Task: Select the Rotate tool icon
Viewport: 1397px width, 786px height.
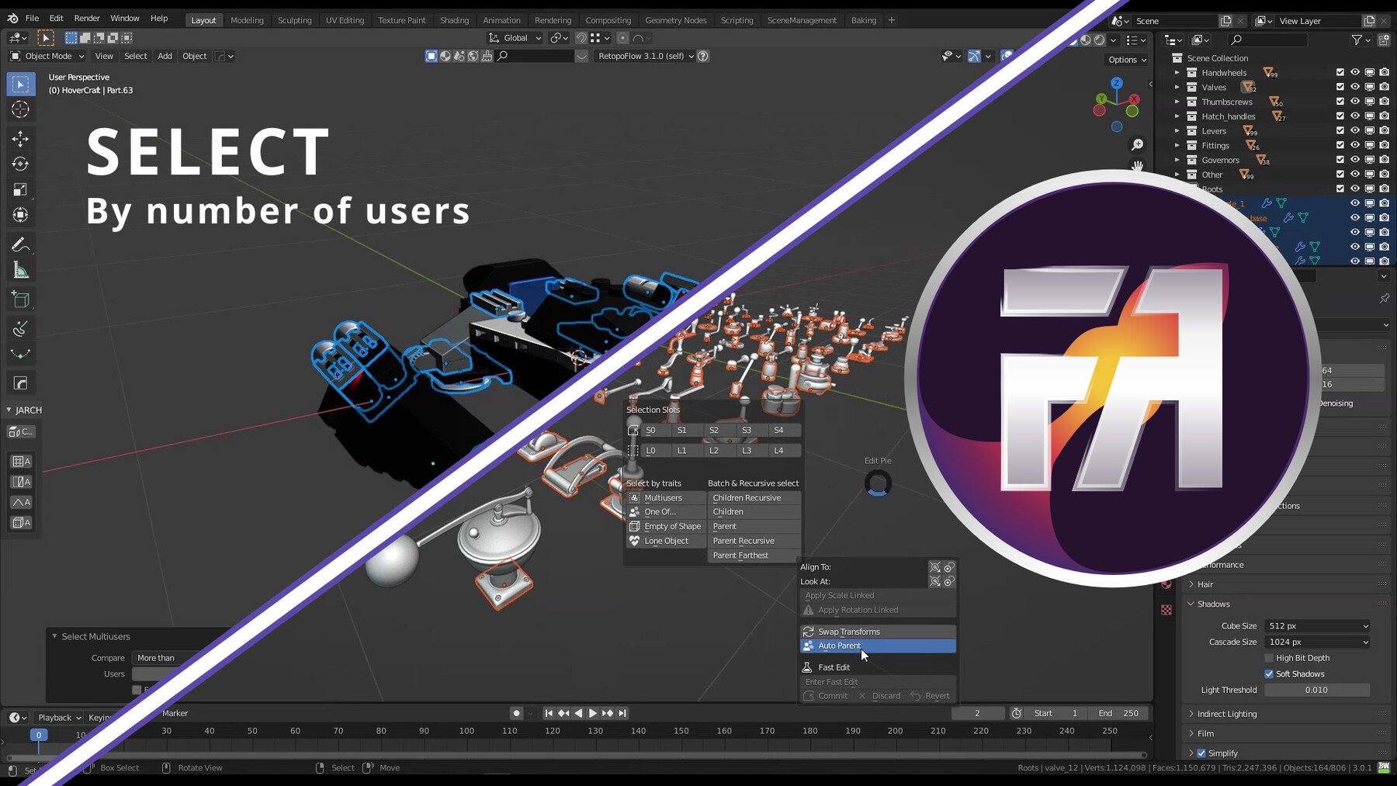Action: (21, 164)
